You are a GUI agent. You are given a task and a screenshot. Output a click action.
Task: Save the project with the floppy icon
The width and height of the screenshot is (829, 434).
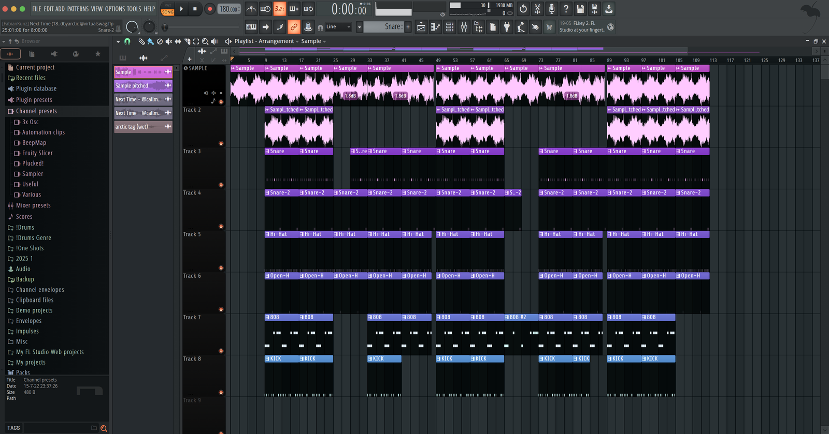580,9
